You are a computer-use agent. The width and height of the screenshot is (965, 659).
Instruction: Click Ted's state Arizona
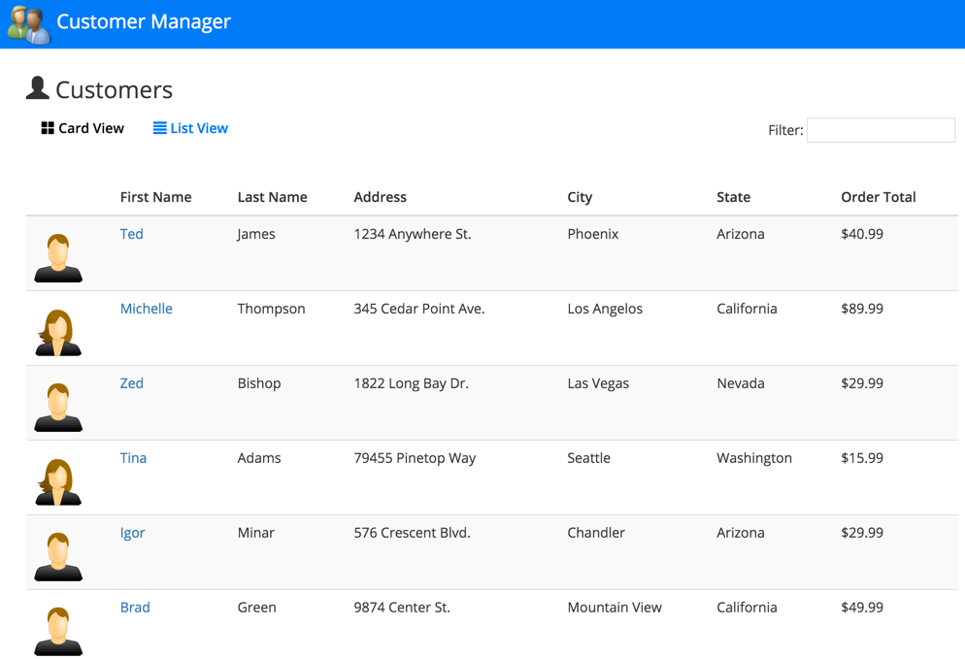pyautogui.click(x=741, y=234)
